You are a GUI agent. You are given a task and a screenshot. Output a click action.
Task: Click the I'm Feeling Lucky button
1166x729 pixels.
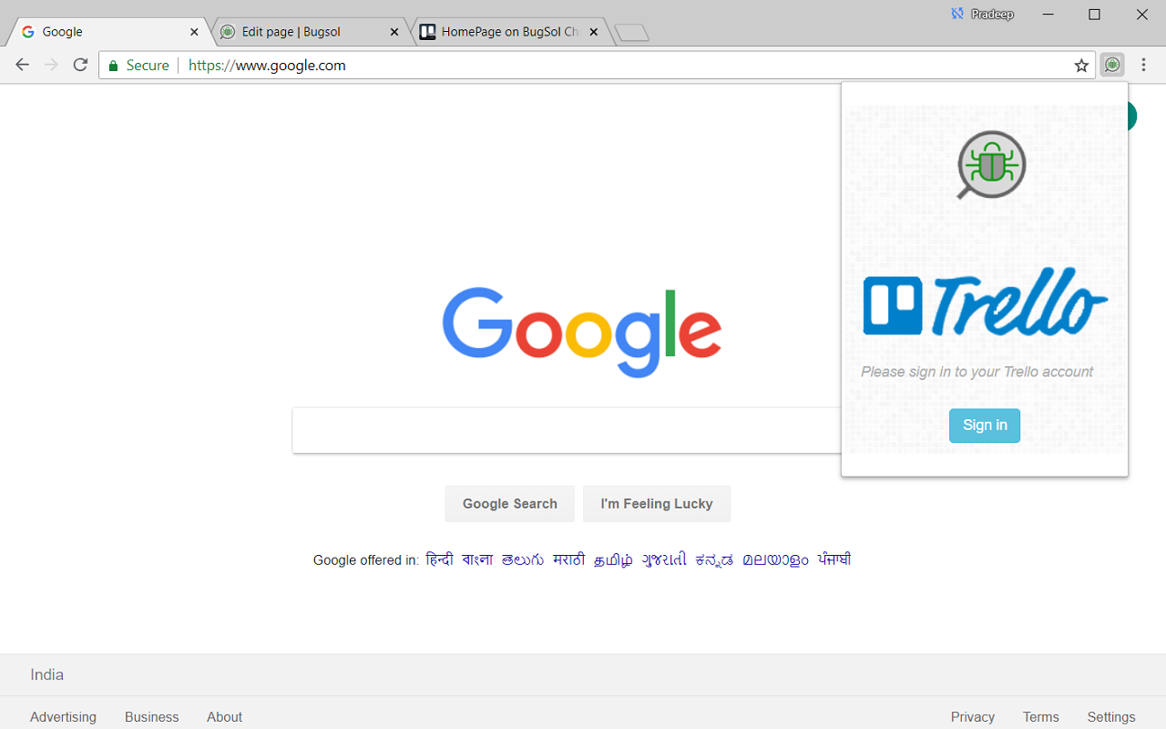pyautogui.click(x=656, y=504)
